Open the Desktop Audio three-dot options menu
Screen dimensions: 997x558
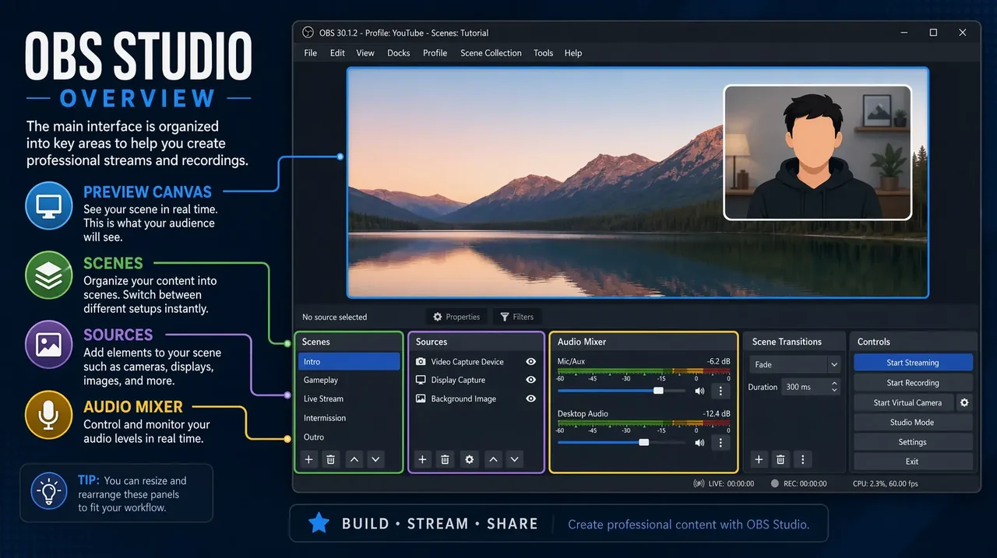coord(720,442)
